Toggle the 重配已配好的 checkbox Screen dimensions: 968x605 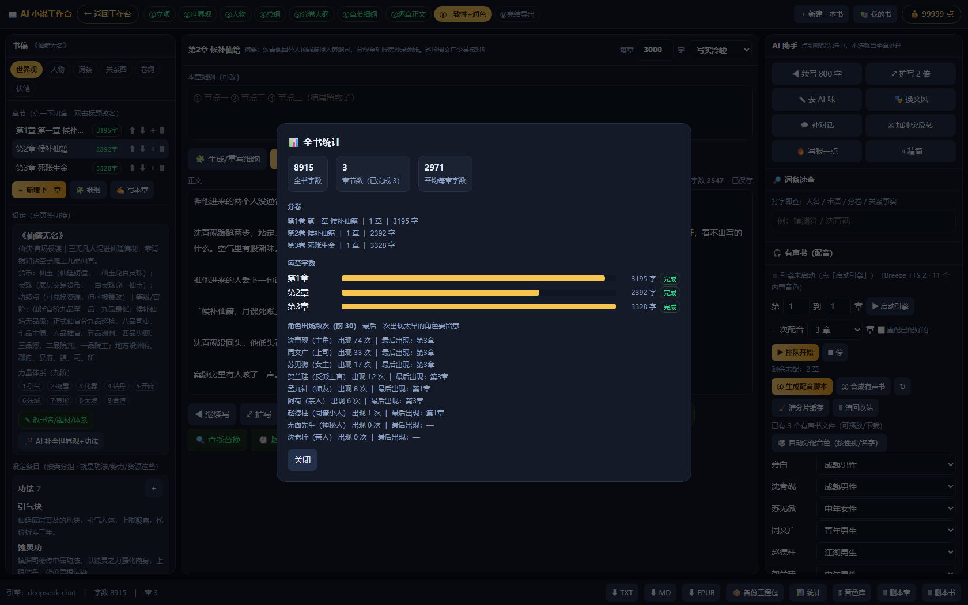(x=881, y=330)
